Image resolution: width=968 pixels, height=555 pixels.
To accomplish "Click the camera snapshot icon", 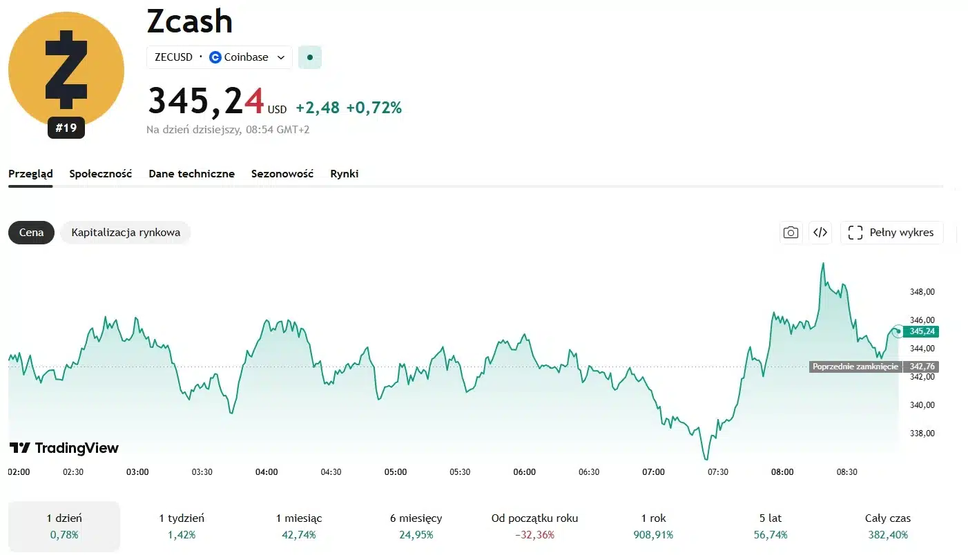I will (x=791, y=233).
